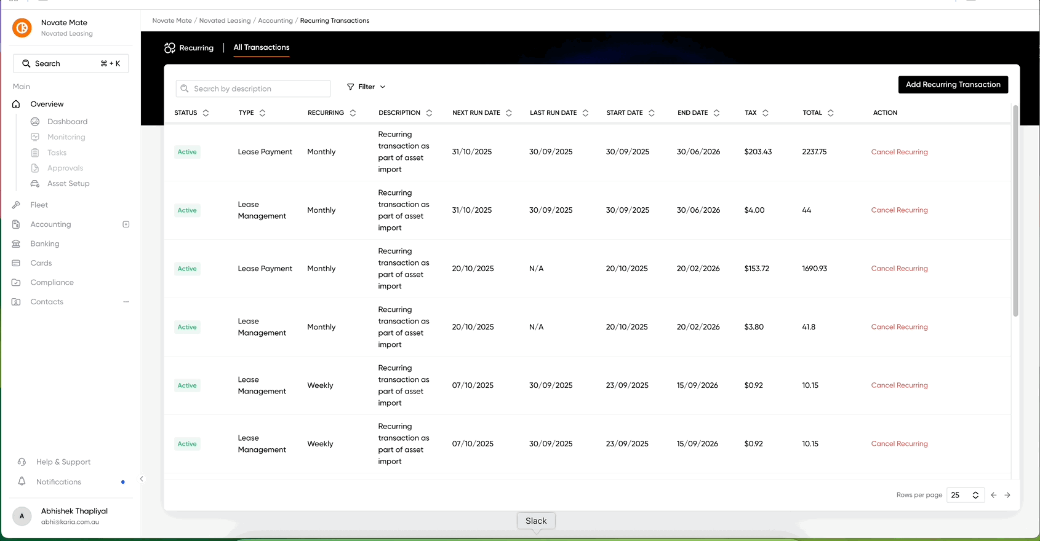
Task: Expand the Accounting section in the sidebar
Action: coord(126,224)
